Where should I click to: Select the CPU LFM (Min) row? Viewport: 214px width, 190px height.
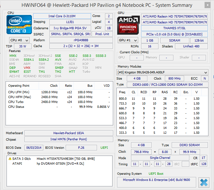click(59, 92)
